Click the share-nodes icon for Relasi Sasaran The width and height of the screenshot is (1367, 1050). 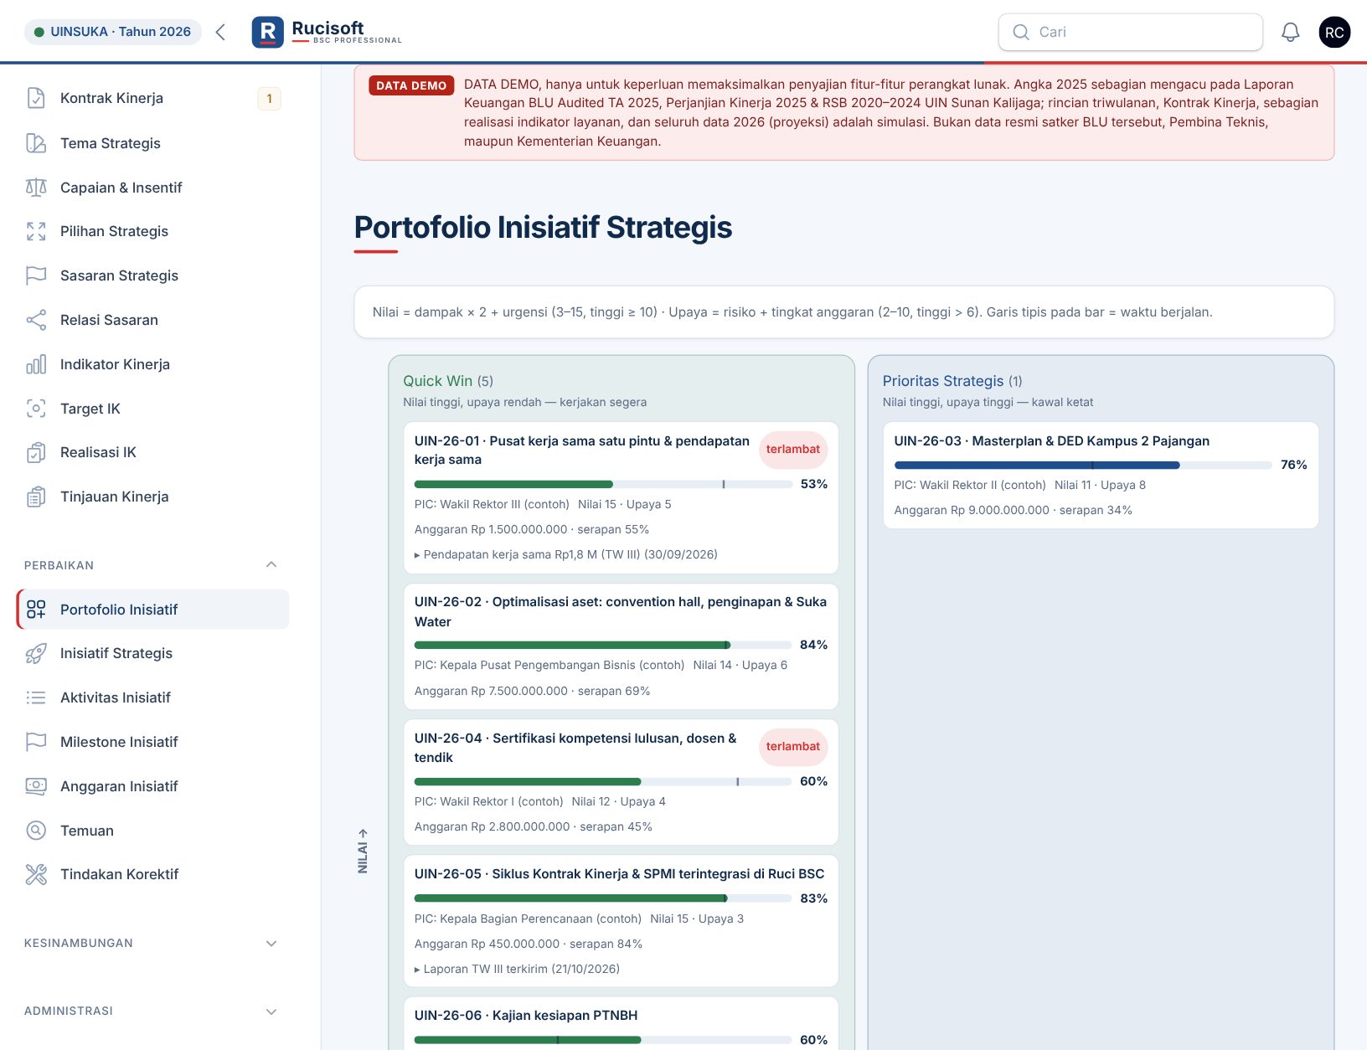click(36, 320)
